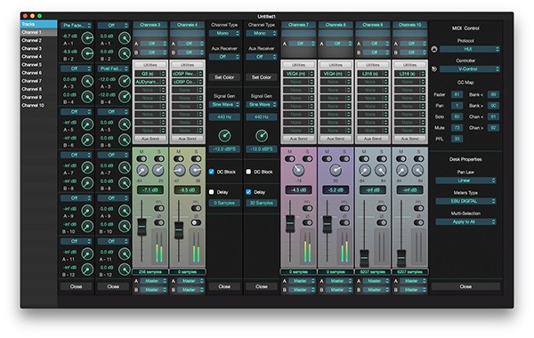The height and width of the screenshot is (338, 534).
Task: Select Channel 2 in the Tracks list
Action: click(38, 41)
